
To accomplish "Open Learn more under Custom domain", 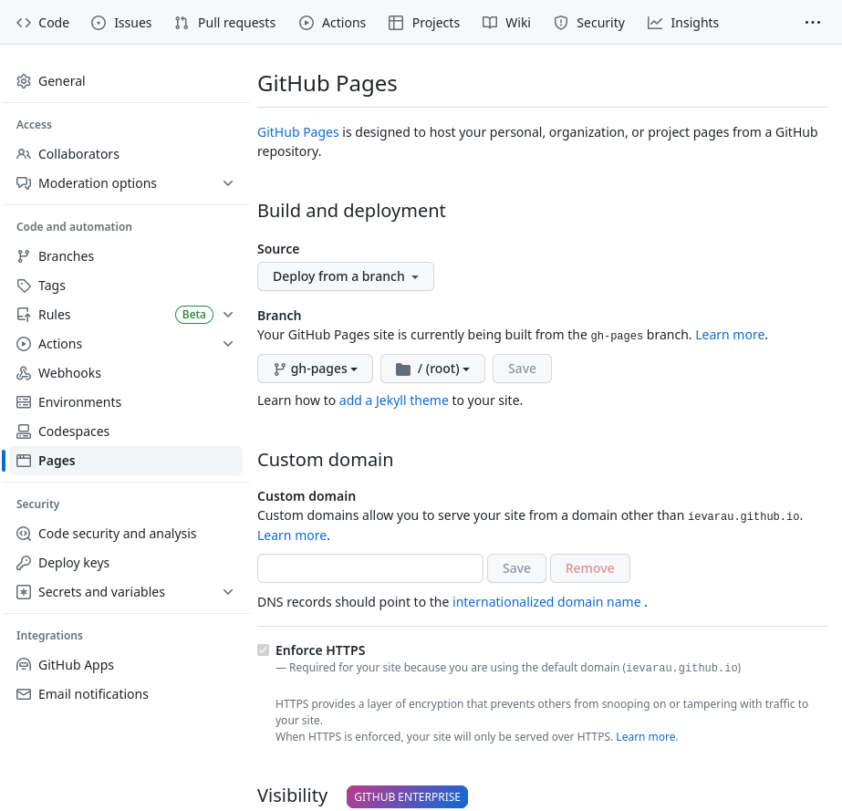I will coord(292,535).
